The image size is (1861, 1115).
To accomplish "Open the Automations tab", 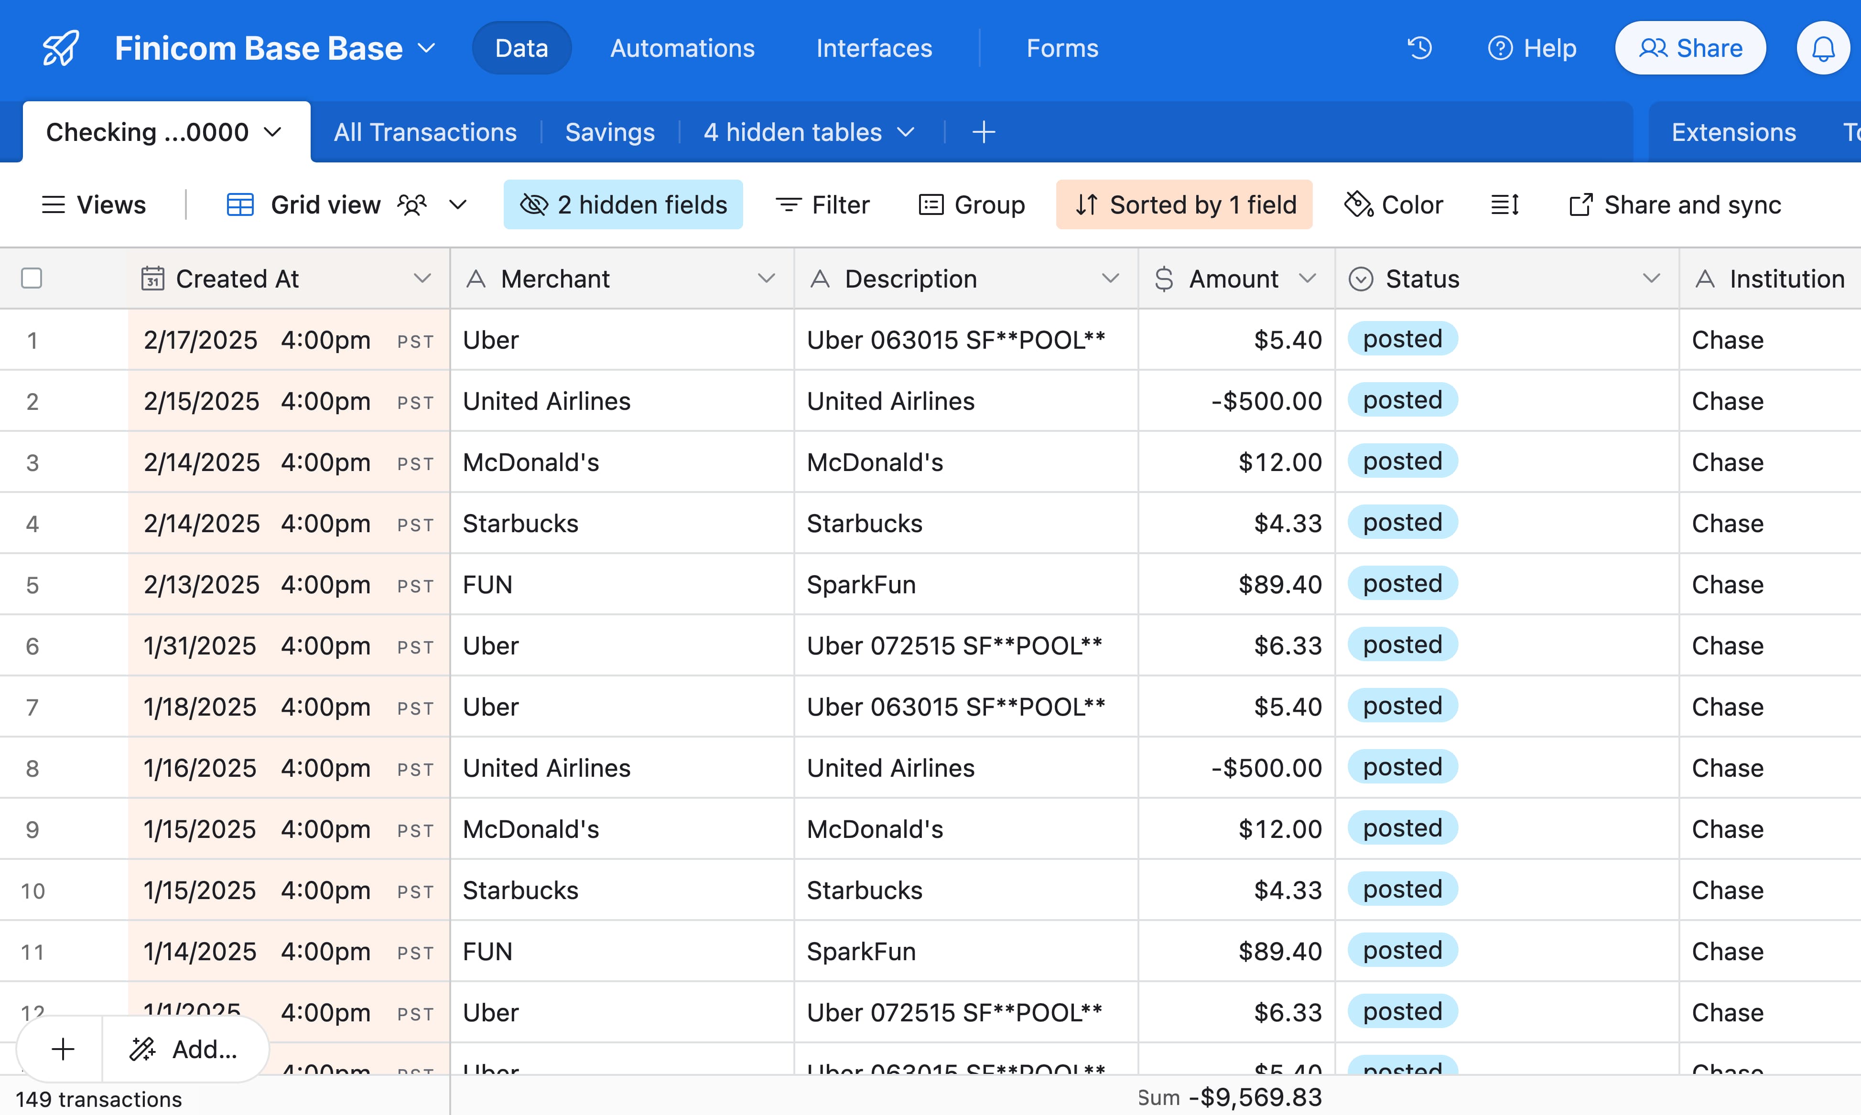I will click(x=682, y=48).
